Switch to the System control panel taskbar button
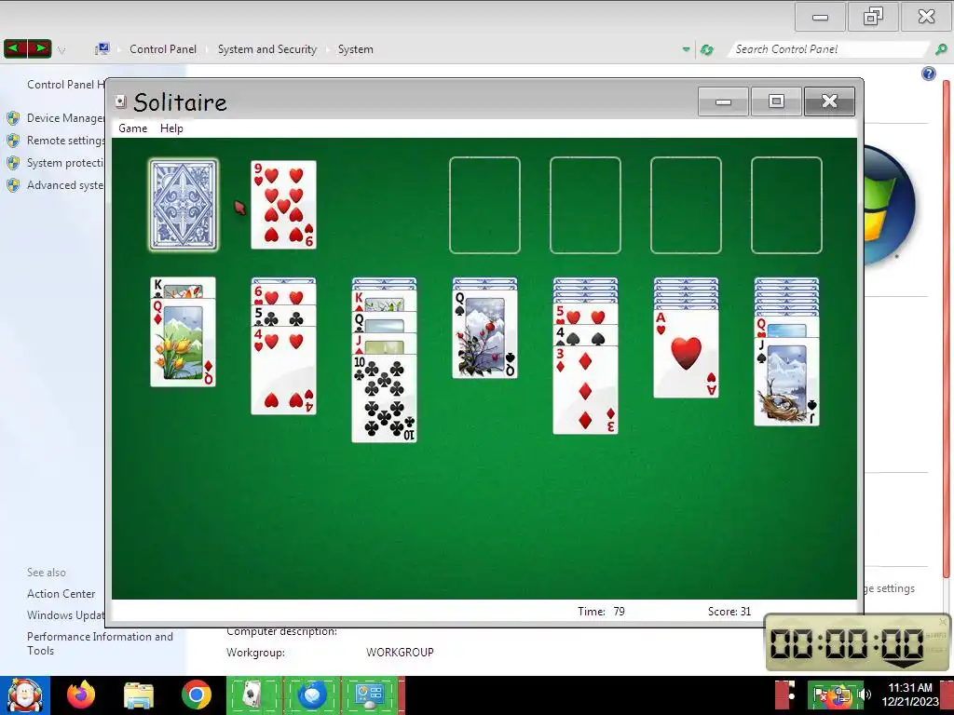The height and width of the screenshot is (715, 954). point(371,695)
